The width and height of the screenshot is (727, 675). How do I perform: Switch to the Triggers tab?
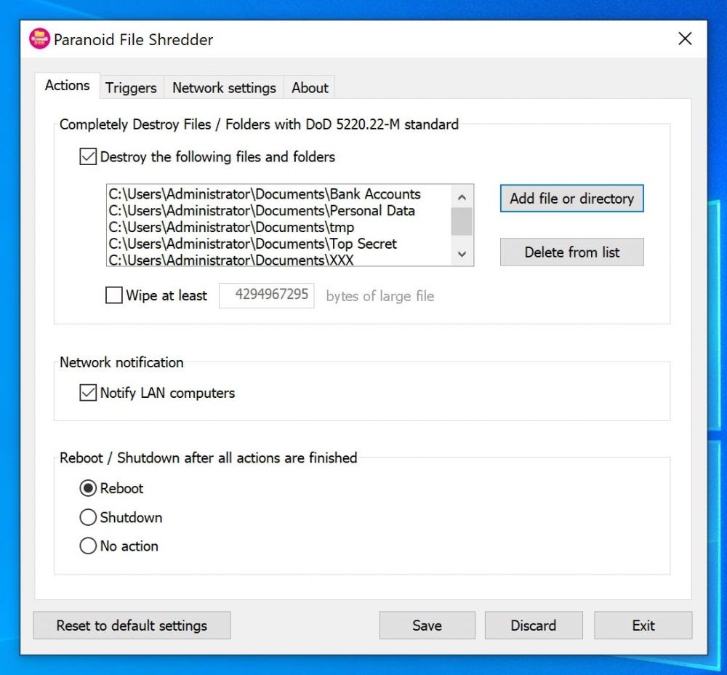131,87
